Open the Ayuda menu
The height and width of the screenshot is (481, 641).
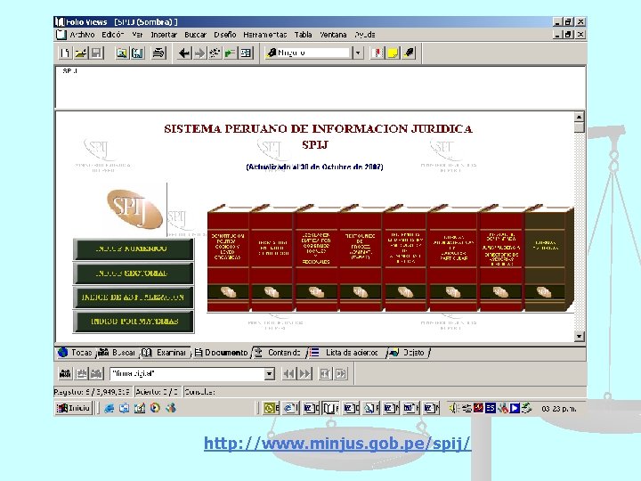(x=365, y=35)
